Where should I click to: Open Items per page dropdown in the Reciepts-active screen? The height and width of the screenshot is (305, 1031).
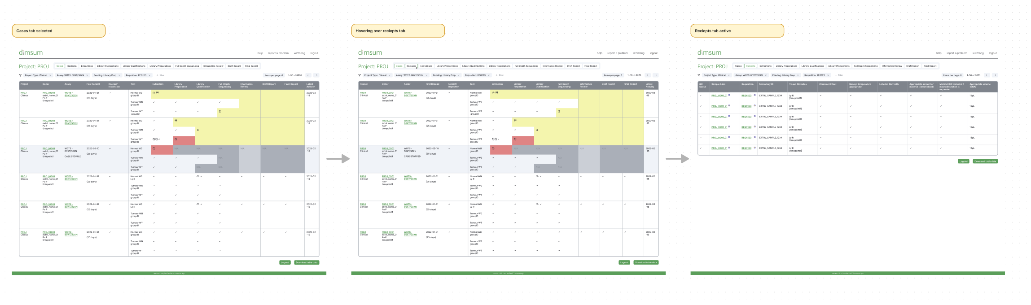(x=952, y=75)
